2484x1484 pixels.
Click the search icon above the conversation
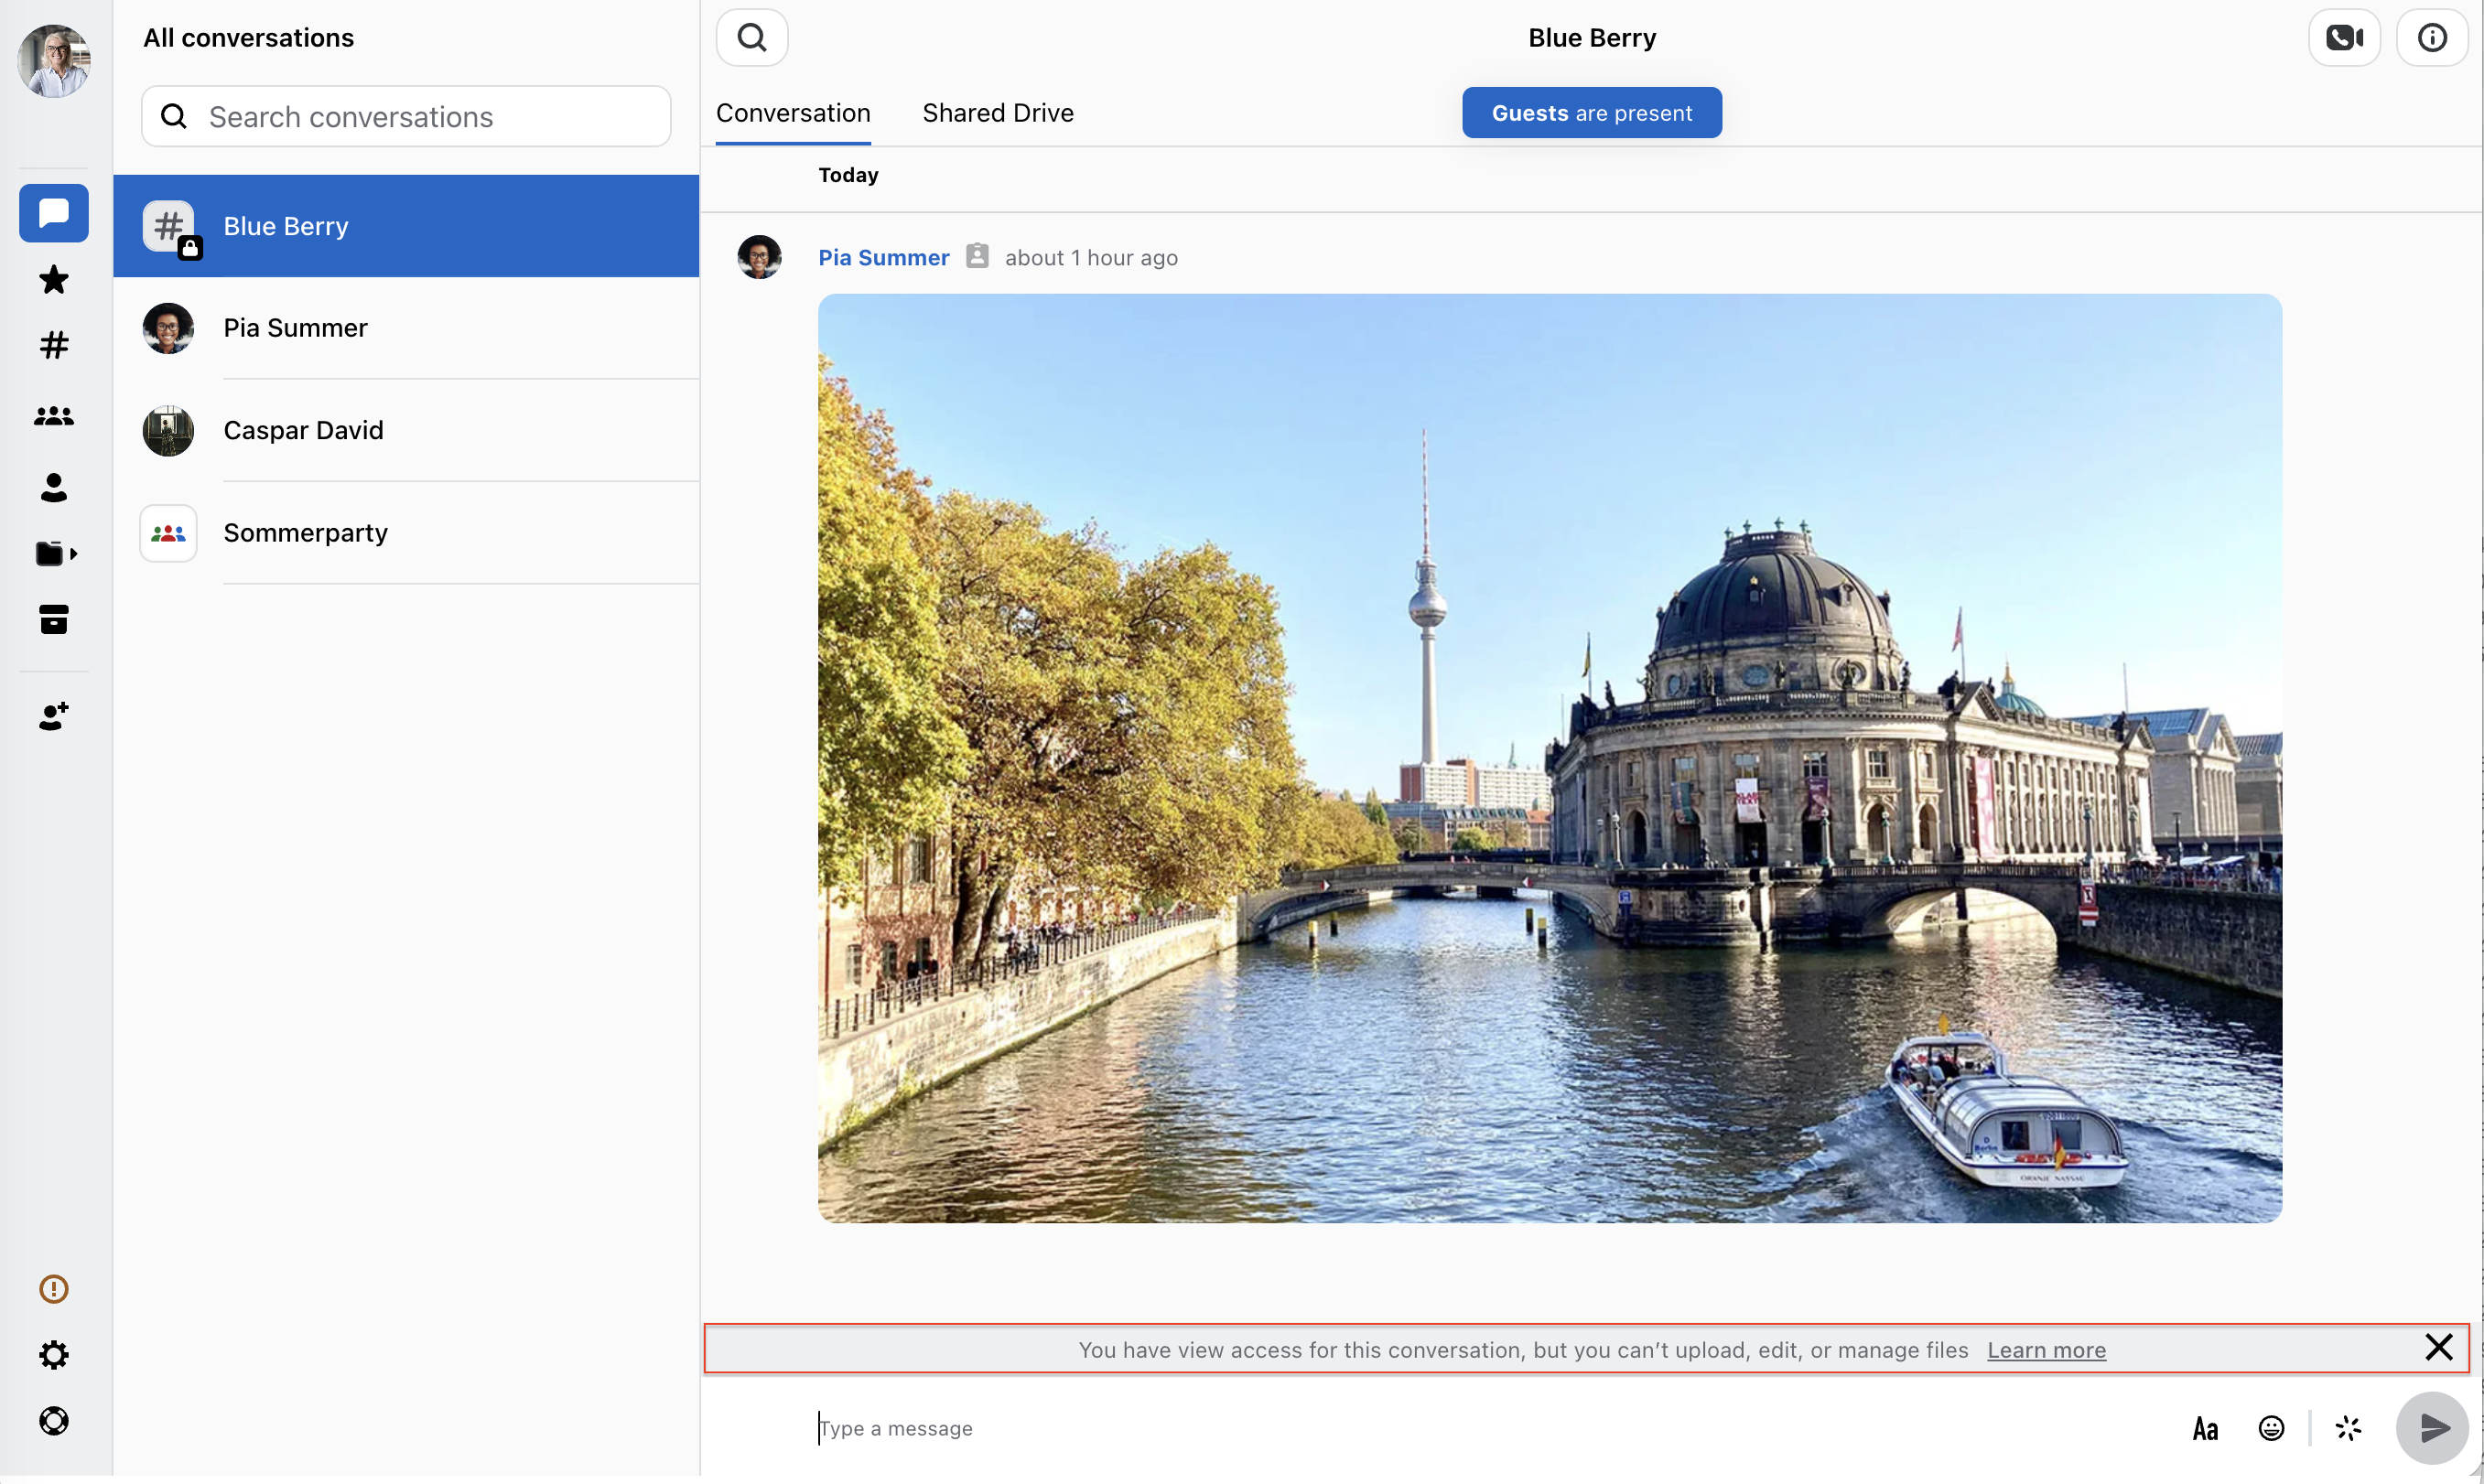pyautogui.click(x=752, y=38)
